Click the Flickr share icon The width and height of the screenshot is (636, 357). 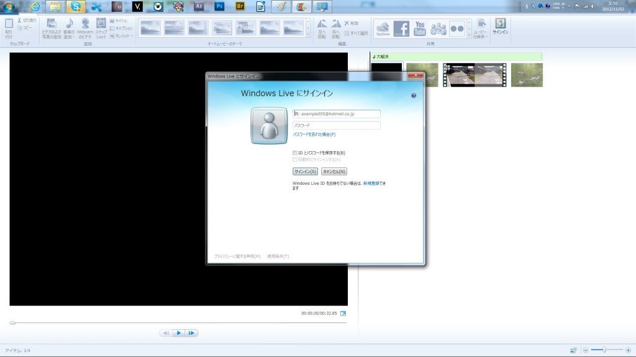click(x=457, y=29)
